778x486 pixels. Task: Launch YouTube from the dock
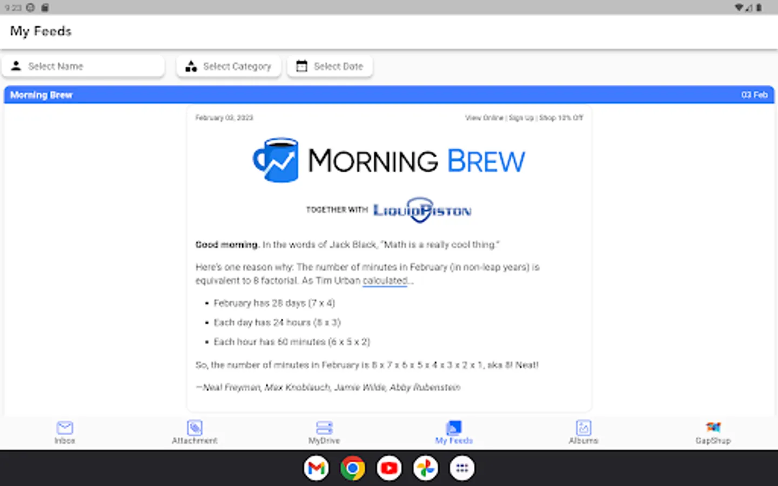389,468
